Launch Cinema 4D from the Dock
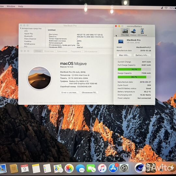This screenshot has height=176, width=176. point(139,168)
